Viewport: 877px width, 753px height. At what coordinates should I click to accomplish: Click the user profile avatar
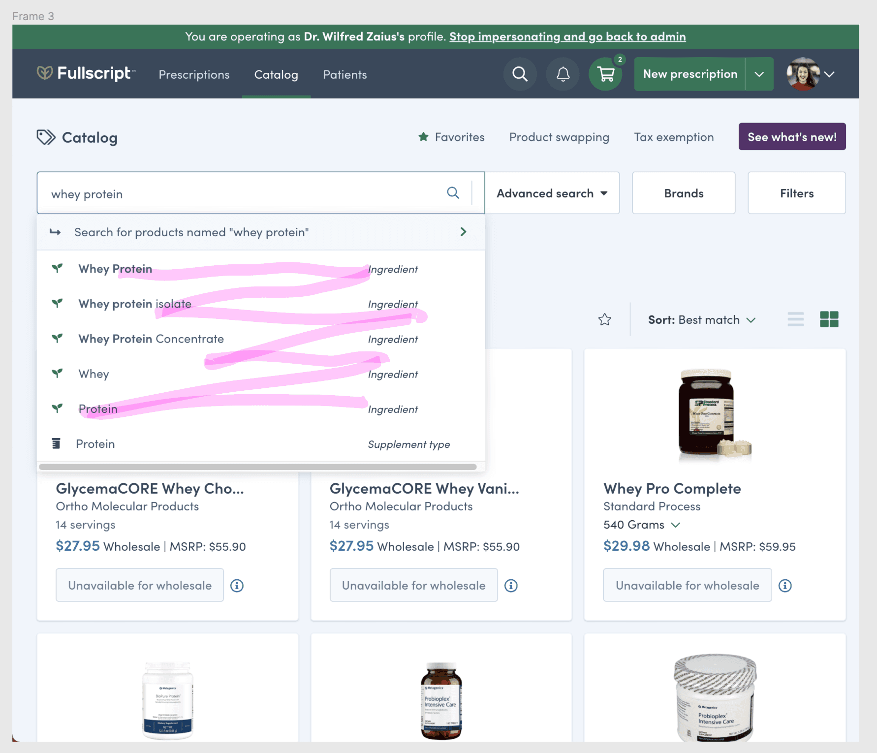(x=803, y=74)
